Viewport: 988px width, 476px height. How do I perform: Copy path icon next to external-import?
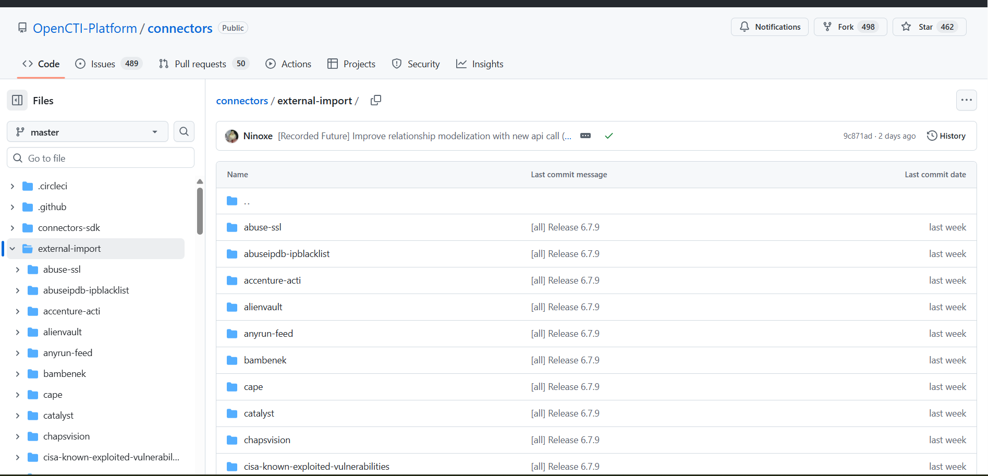376,100
